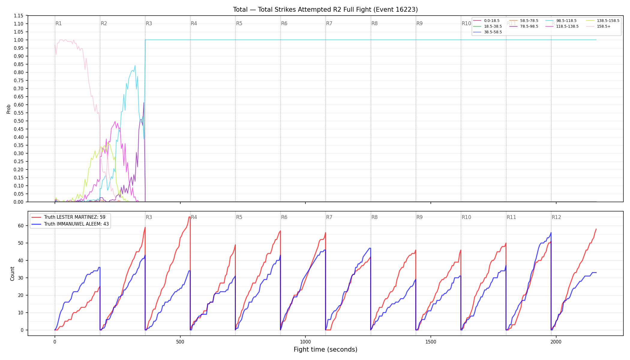Click the 20 tick on the Count axis
Image resolution: width=630 pixels, height=360 pixels.
click(20, 295)
